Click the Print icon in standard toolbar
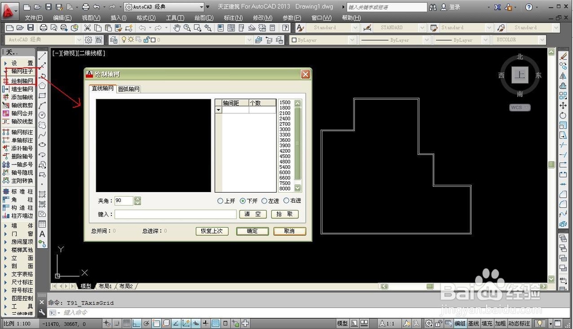The width and height of the screenshot is (573, 329). click(x=43, y=28)
